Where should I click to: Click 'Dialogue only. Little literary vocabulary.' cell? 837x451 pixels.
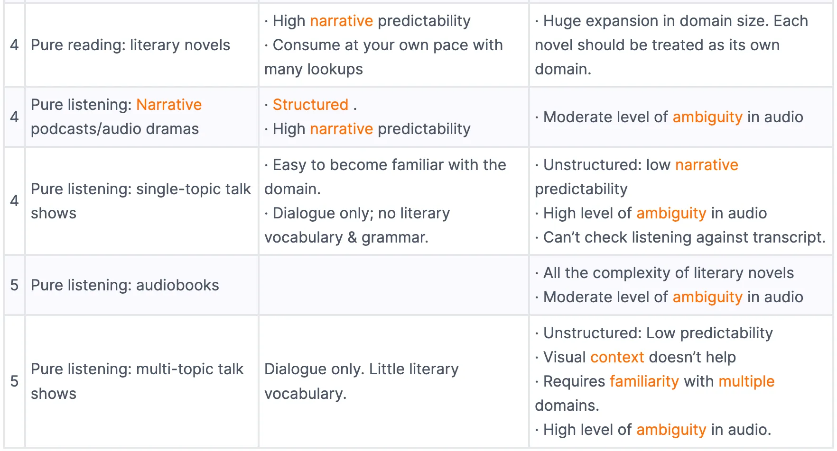click(x=394, y=381)
